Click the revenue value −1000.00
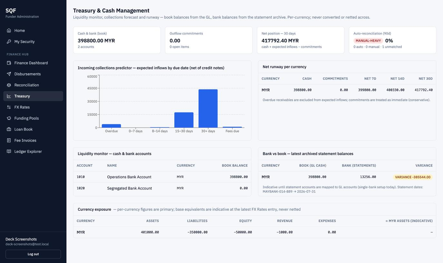This screenshot has height=263, width=443. click(284, 232)
